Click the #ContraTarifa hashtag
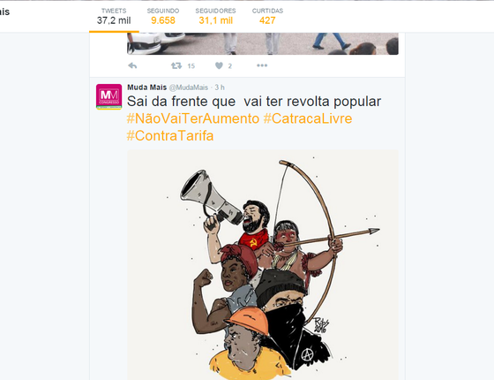The image size is (494, 380). click(x=170, y=136)
